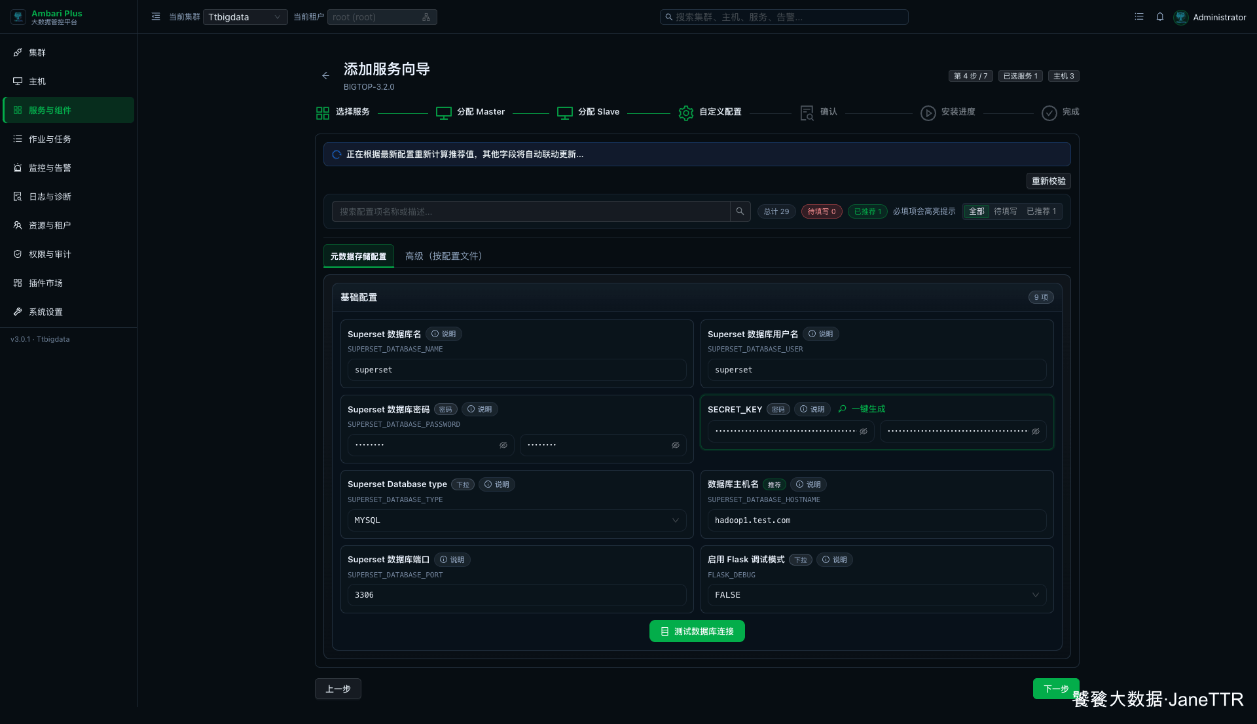This screenshot has width=1257, height=724.
Task: Switch to 元数据存储配置 tab
Action: [359, 256]
